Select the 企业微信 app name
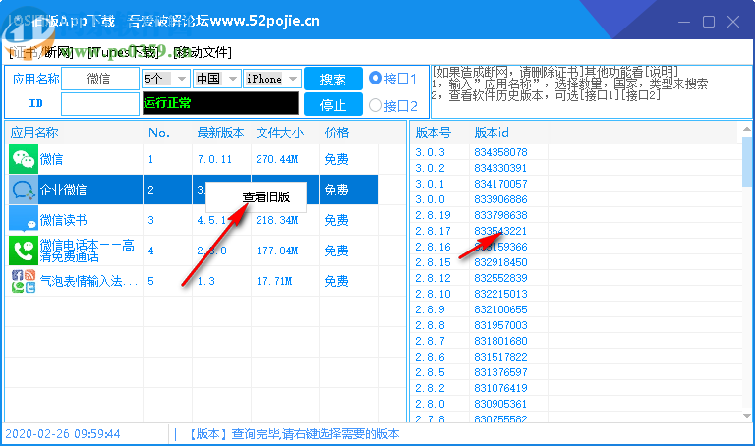Viewport: 755px width, 446px height. click(63, 190)
